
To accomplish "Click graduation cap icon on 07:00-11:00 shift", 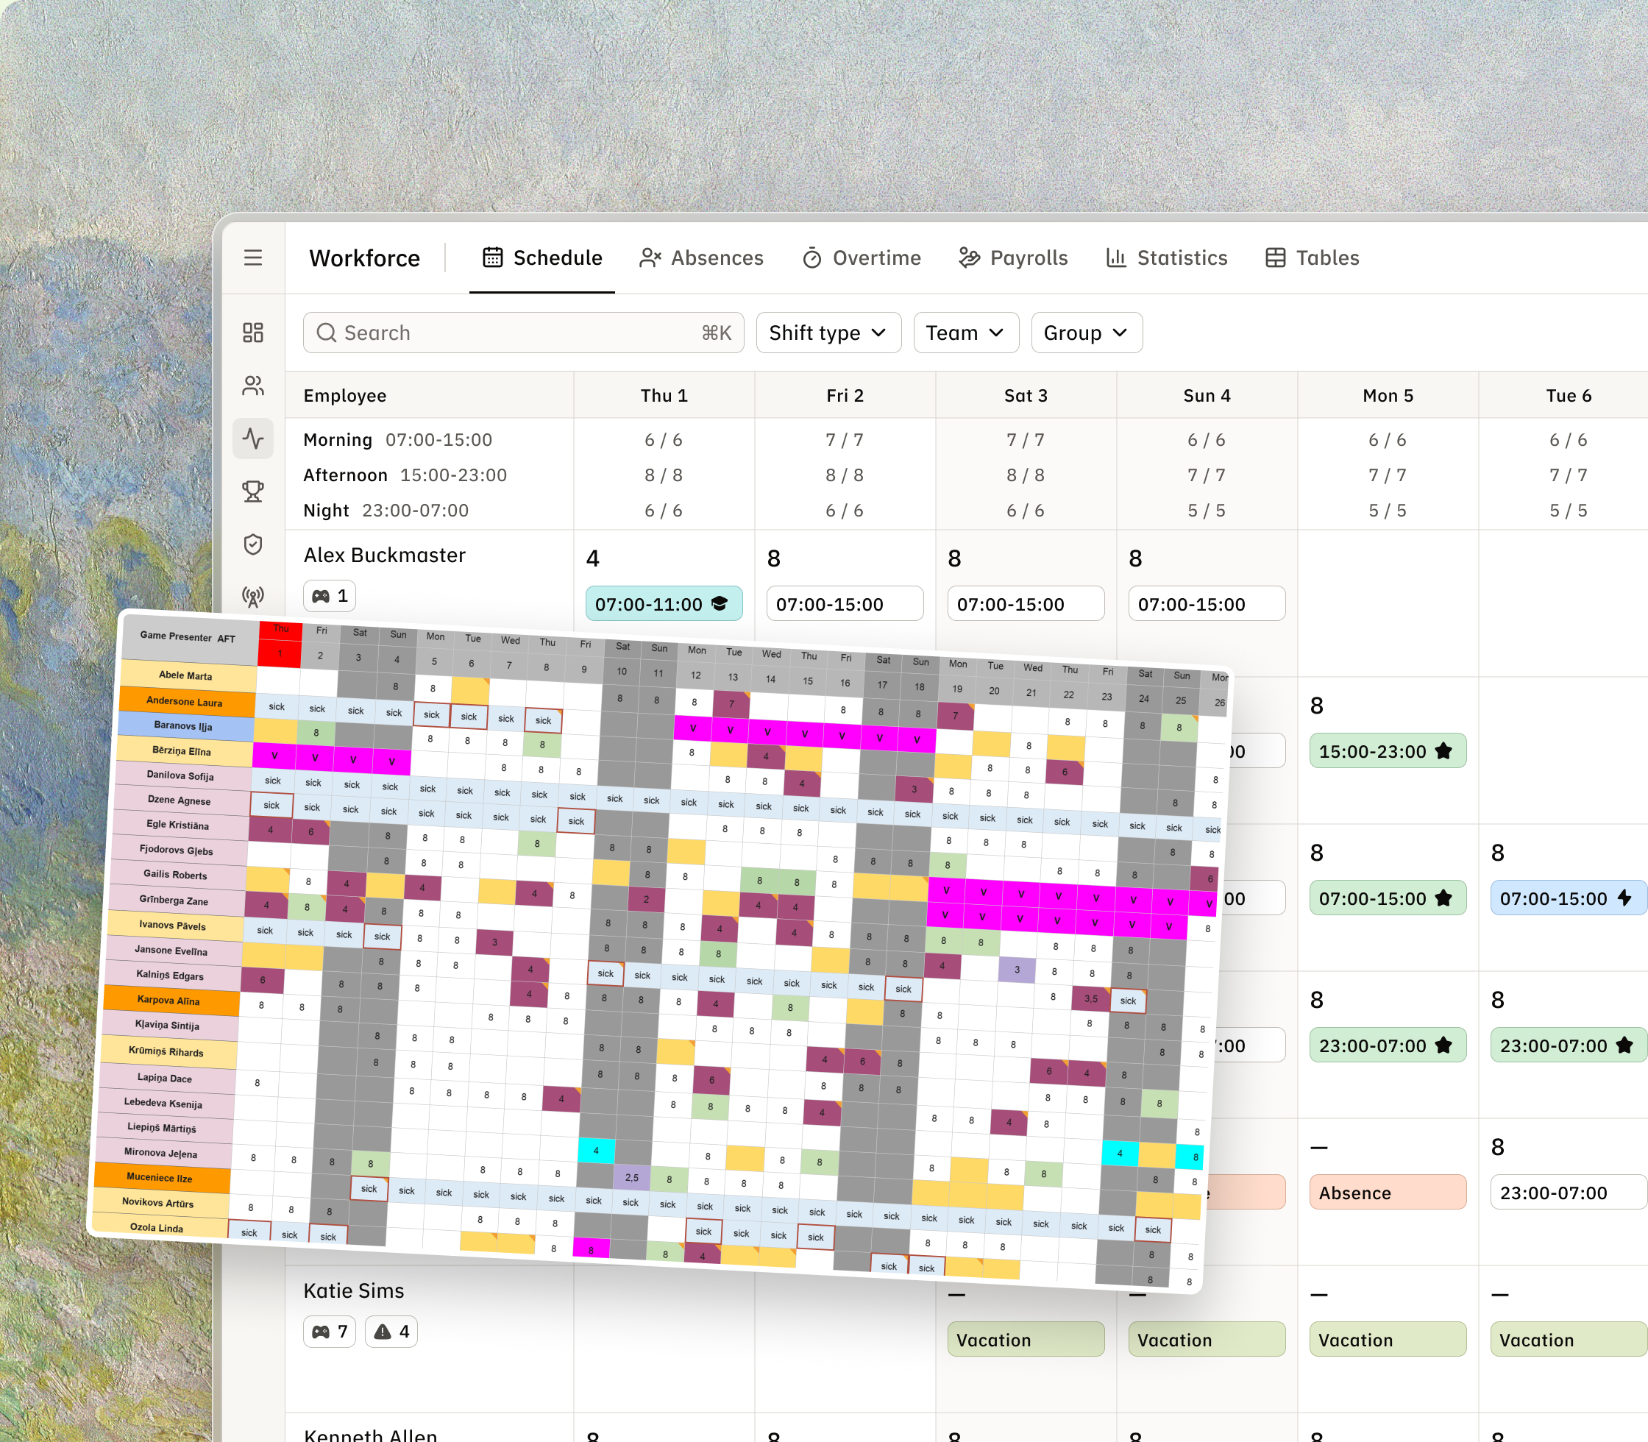I will click(720, 603).
